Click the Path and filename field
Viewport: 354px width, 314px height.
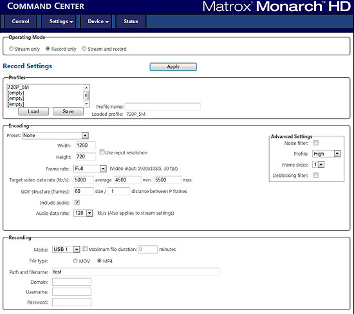point(135,272)
